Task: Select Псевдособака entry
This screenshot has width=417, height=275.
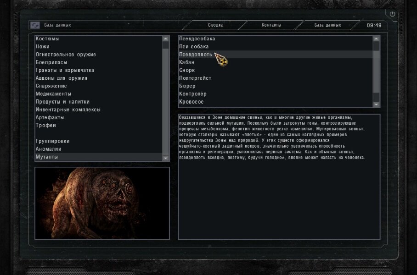Action: 276,39
